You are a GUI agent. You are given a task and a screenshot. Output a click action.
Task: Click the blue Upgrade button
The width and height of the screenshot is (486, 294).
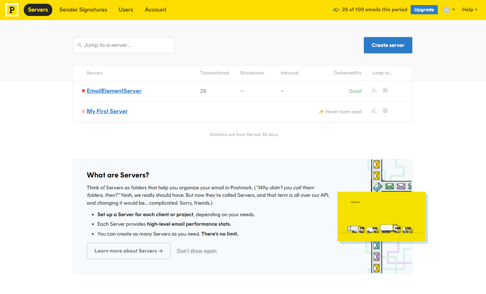tap(424, 10)
